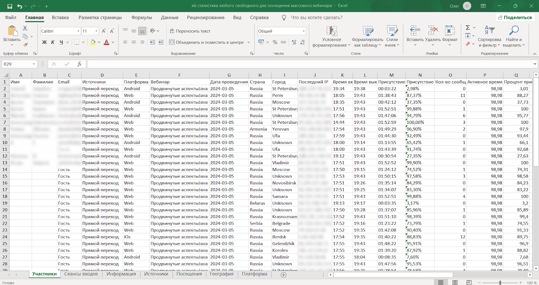Image resolution: width=539 pixels, height=285 pixels.
Task: Click Объединить и поместить в центре
Action: point(207,42)
